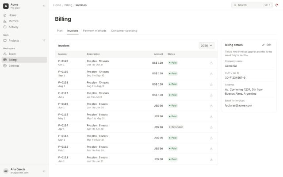Go to Home in sidebar

click(x=24, y=15)
